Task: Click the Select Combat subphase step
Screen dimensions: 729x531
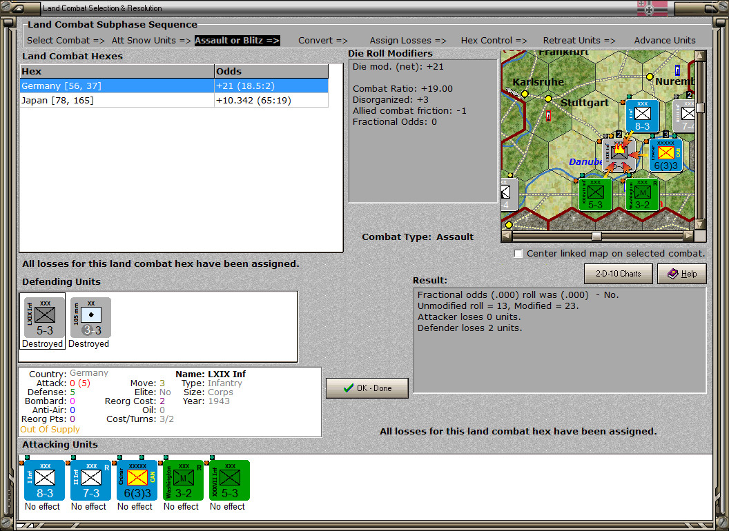Action: click(x=66, y=41)
